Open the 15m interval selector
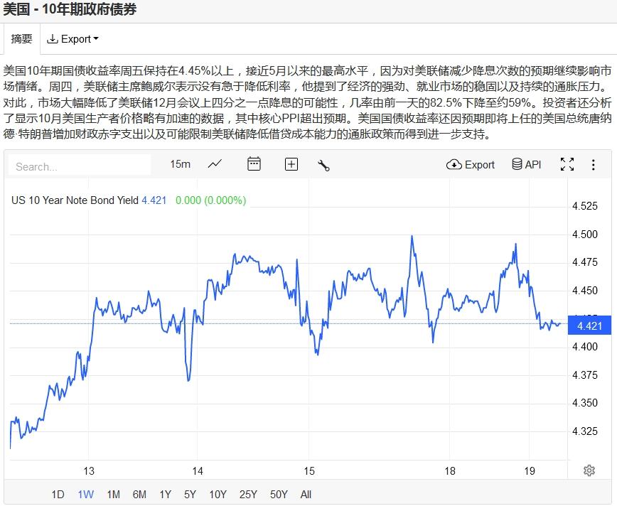This screenshot has width=617, height=506. click(180, 164)
